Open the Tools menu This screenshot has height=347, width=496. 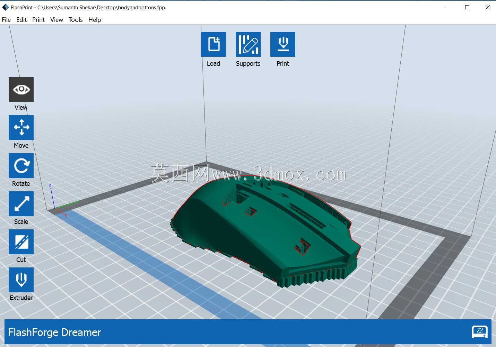click(x=76, y=20)
